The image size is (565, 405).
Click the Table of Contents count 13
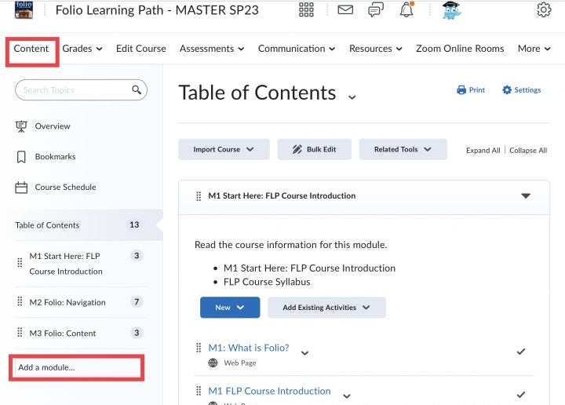click(134, 224)
